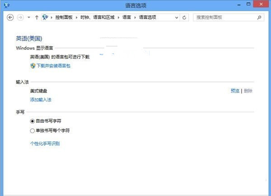Click 英语(美国) 的语言包可进行下载 text
The image size is (271, 196).
pyautogui.click(x=60, y=57)
